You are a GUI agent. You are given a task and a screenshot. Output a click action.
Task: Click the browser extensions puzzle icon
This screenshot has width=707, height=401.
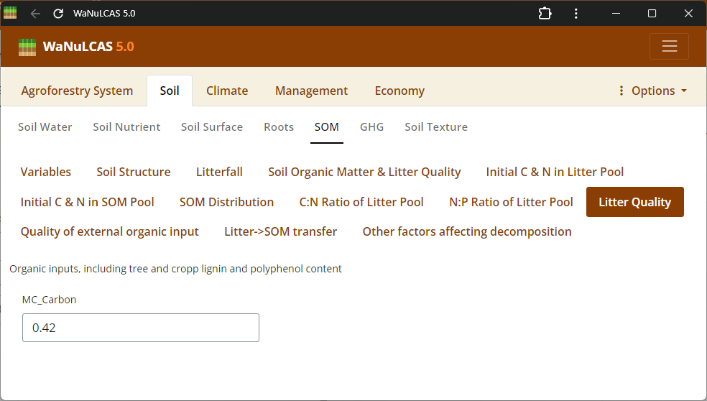pos(545,14)
